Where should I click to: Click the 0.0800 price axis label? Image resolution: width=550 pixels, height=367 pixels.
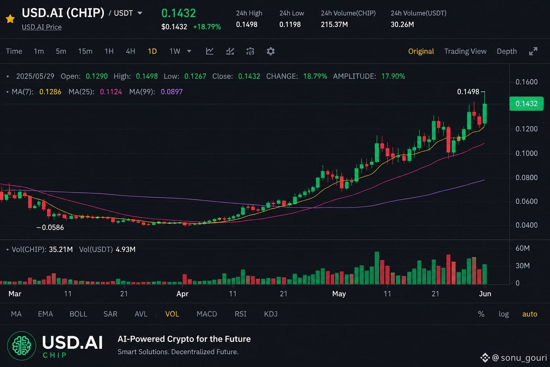526,177
